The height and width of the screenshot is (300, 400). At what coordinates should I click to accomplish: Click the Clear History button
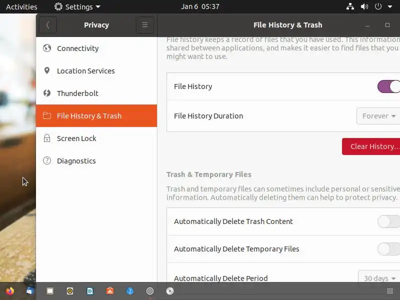pos(371,146)
